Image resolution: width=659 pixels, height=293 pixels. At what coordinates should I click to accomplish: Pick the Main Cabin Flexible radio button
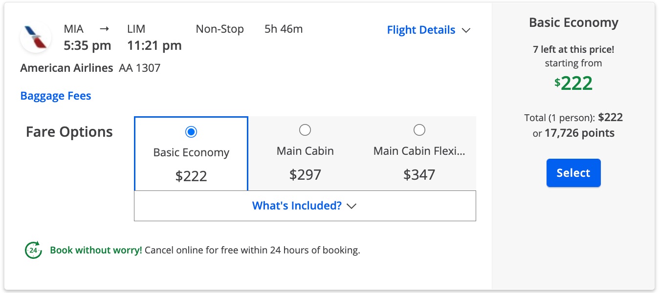(419, 130)
